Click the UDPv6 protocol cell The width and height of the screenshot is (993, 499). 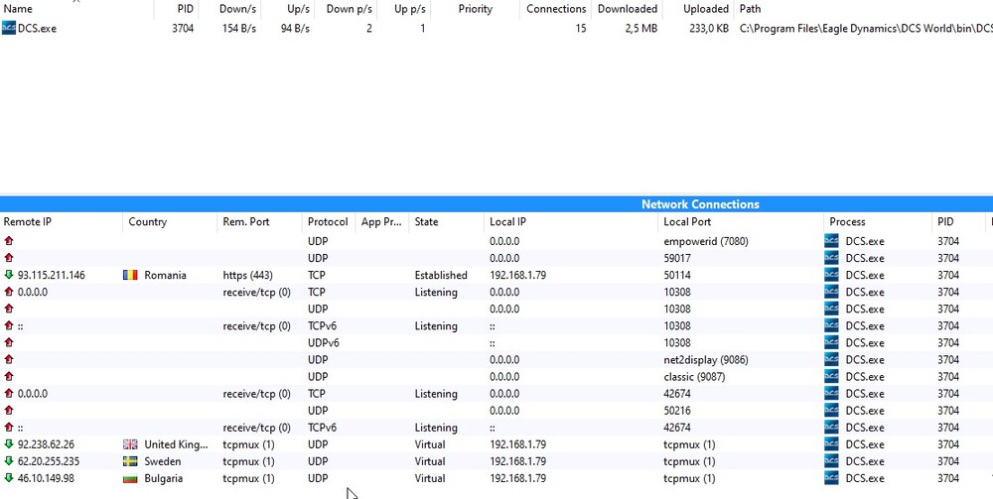pyautogui.click(x=324, y=343)
